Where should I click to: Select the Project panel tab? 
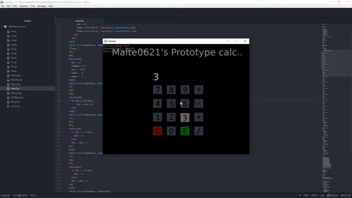click(x=28, y=21)
